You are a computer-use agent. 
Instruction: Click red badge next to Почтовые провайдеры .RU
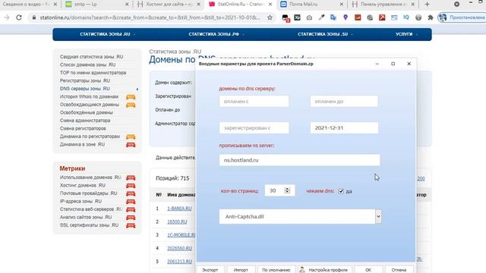(131, 194)
